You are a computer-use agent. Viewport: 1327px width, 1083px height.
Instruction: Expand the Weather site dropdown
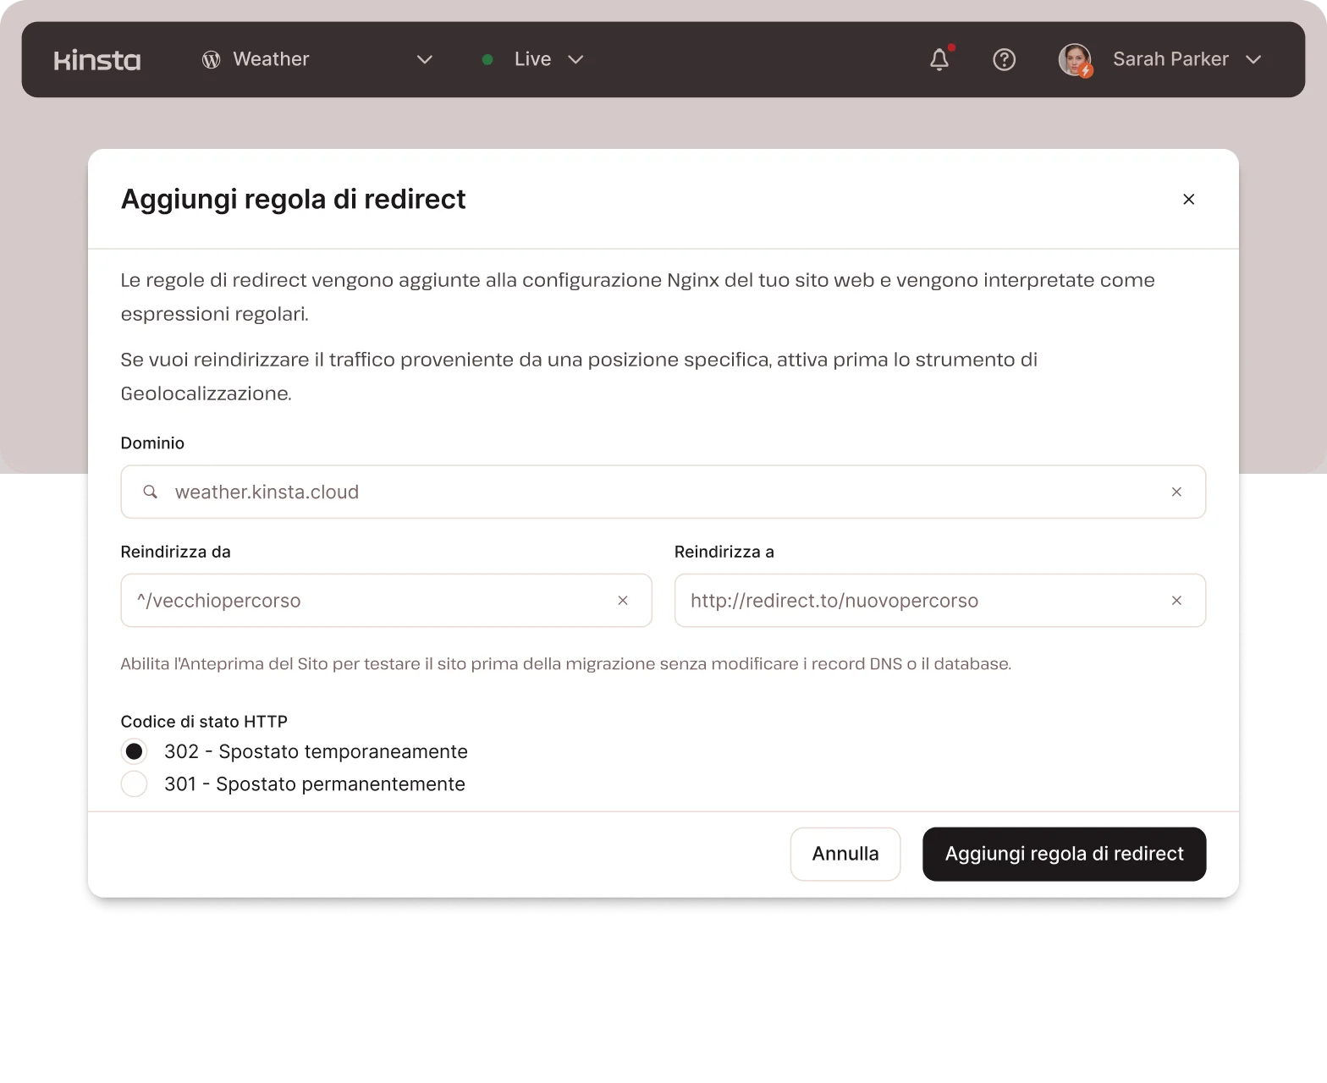tap(425, 60)
